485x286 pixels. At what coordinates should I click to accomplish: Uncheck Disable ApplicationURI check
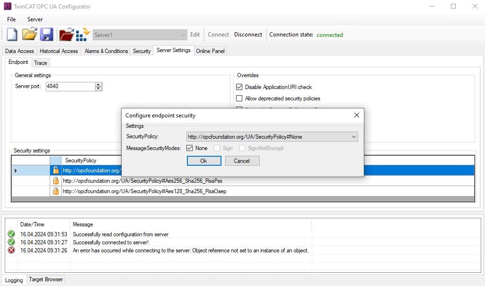coord(239,87)
